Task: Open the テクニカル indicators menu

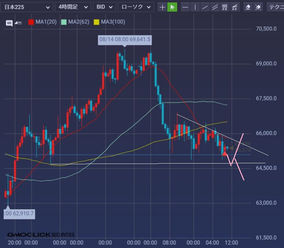Action: click(x=275, y=7)
